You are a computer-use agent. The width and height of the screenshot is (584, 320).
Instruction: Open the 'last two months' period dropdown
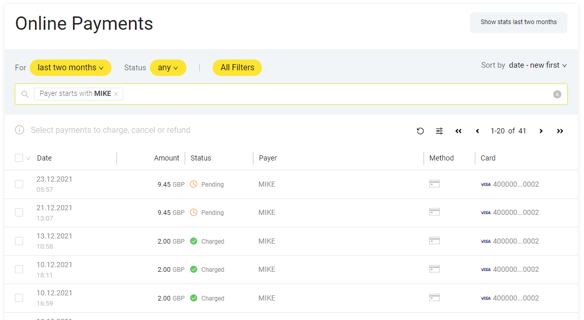pos(70,68)
